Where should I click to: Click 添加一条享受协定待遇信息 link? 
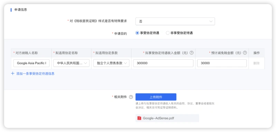pos(35,74)
